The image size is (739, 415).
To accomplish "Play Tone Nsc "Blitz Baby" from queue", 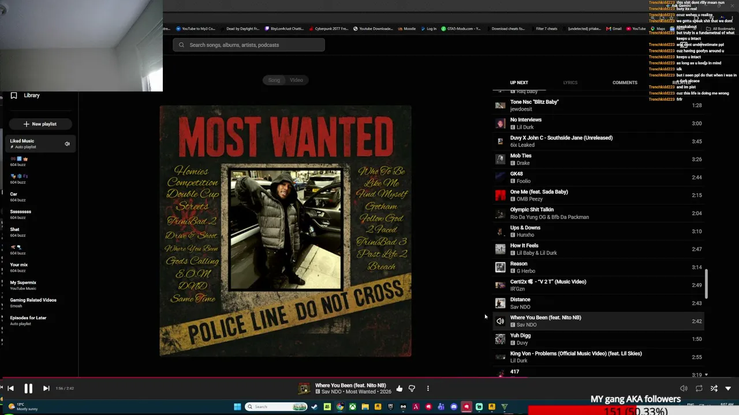I will coord(598,105).
